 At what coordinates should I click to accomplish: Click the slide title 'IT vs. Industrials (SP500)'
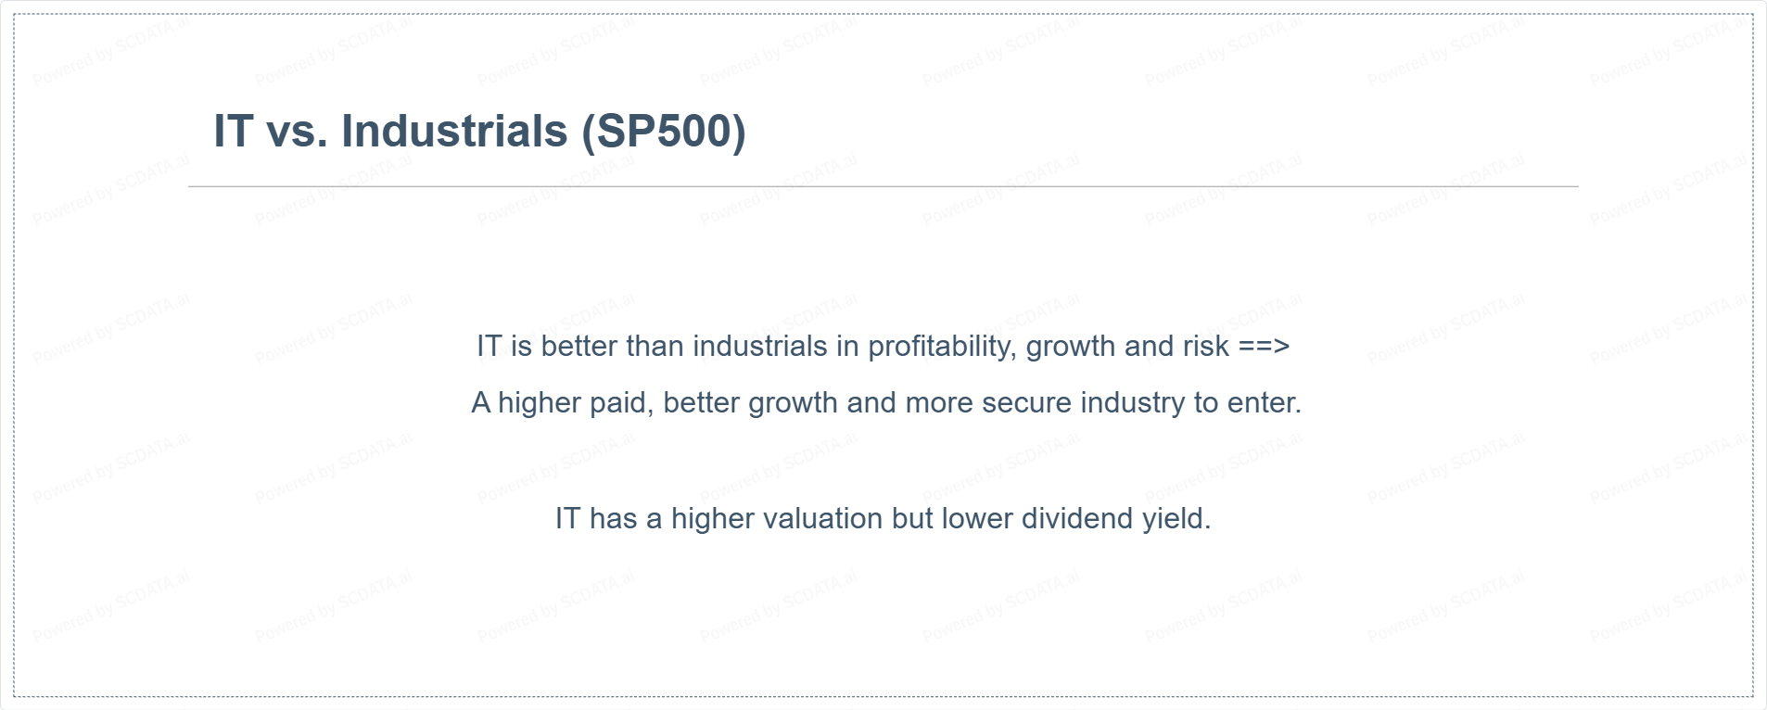coord(479,131)
